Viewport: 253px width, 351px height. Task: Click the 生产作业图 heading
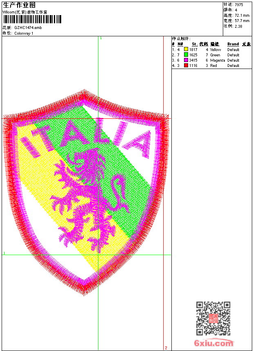[19, 5]
